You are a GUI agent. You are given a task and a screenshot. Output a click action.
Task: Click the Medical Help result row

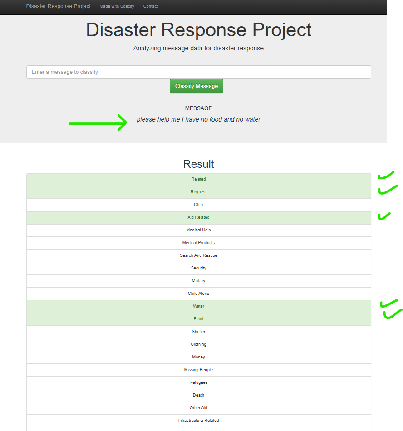point(198,230)
